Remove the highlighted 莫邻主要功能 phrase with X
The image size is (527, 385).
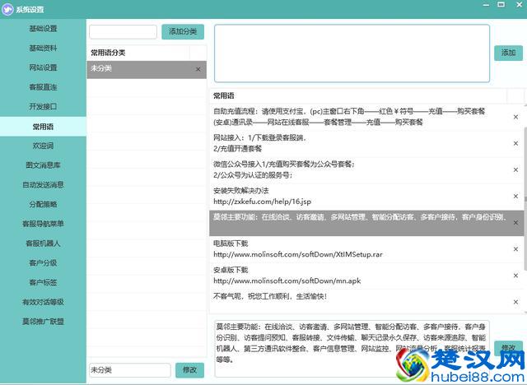pos(515,222)
